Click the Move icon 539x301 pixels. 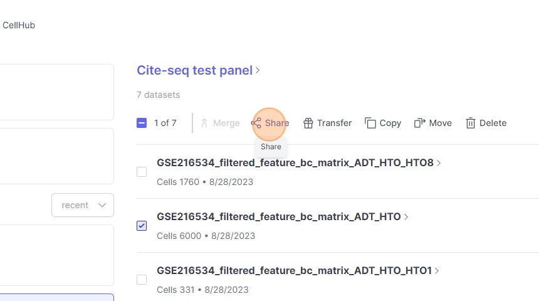[420, 123]
